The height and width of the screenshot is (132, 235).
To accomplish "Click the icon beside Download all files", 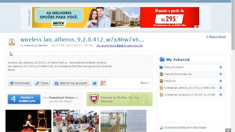I will click(162, 128).
